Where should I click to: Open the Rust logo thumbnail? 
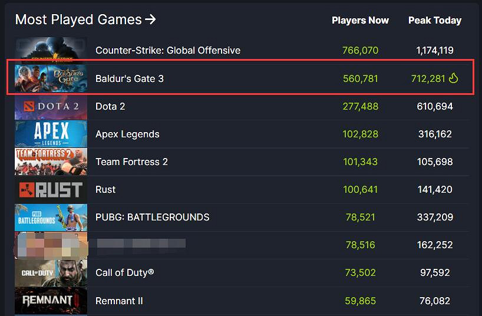51,189
